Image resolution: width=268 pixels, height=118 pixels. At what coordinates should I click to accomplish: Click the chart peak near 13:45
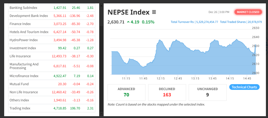tap(215, 40)
